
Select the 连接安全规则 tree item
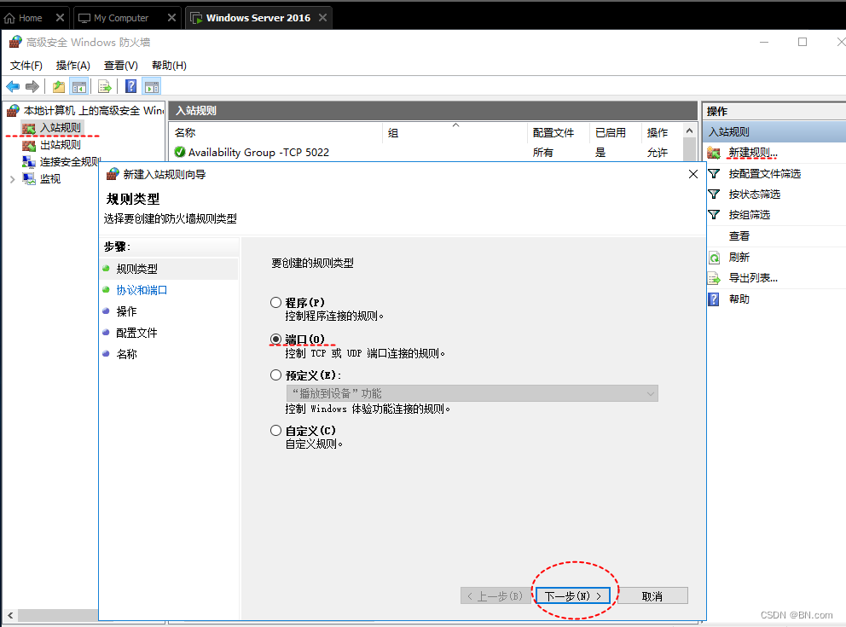(70, 161)
